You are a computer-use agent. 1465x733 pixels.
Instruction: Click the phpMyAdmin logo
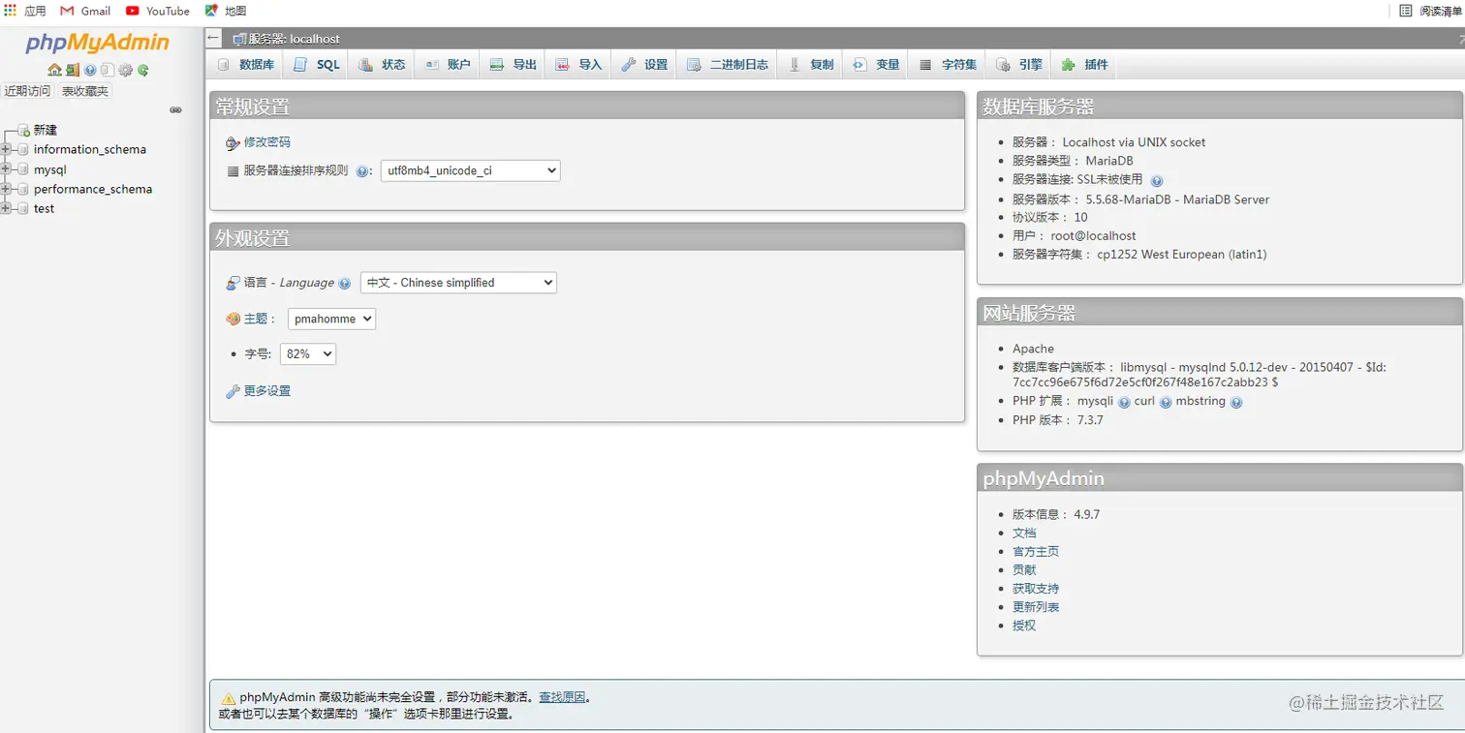[97, 43]
